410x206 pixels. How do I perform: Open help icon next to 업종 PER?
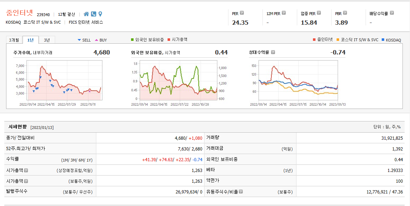pos(319,13)
